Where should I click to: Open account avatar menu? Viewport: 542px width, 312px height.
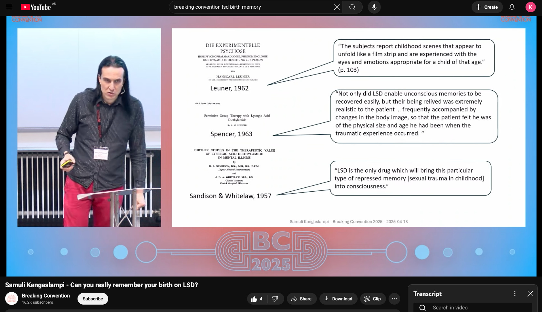(x=530, y=7)
